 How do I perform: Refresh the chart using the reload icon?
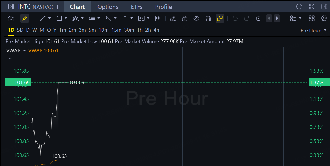point(299,6)
